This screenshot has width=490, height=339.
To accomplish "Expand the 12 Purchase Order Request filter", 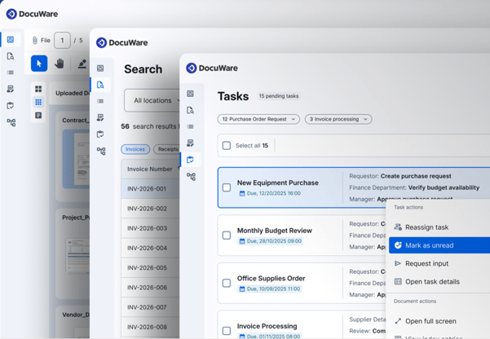I will (x=258, y=119).
